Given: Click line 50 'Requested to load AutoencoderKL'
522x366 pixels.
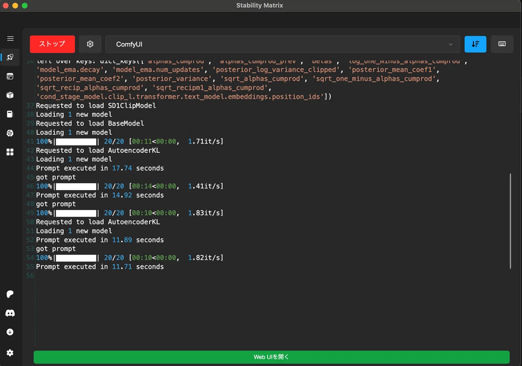Looking at the screenshot, I should pos(98,222).
